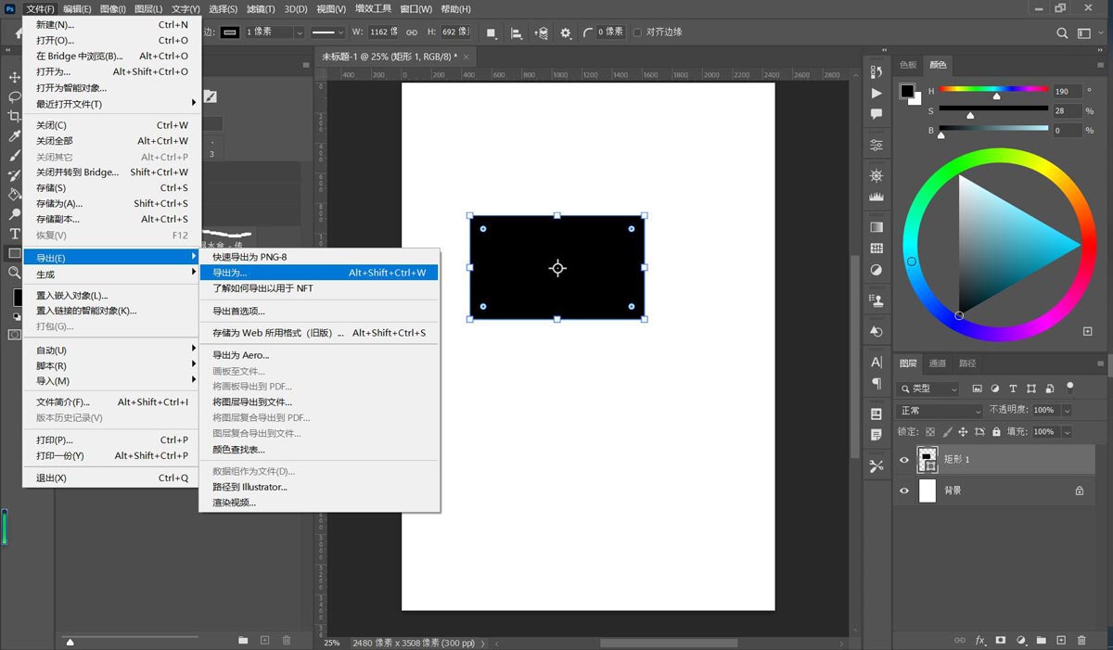Open path operations icon in options bar
Screen dimensions: 1113x650
(492, 32)
